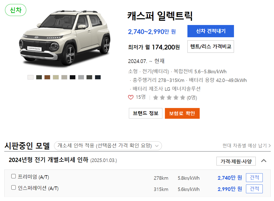Select the white color swatch

click(31, 77)
